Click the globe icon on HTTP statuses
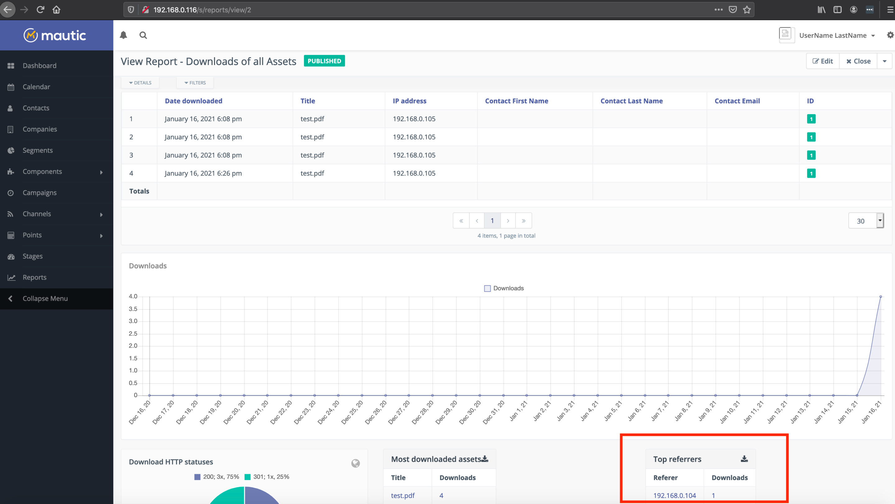895x504 pixels. (x=355, y=463)
